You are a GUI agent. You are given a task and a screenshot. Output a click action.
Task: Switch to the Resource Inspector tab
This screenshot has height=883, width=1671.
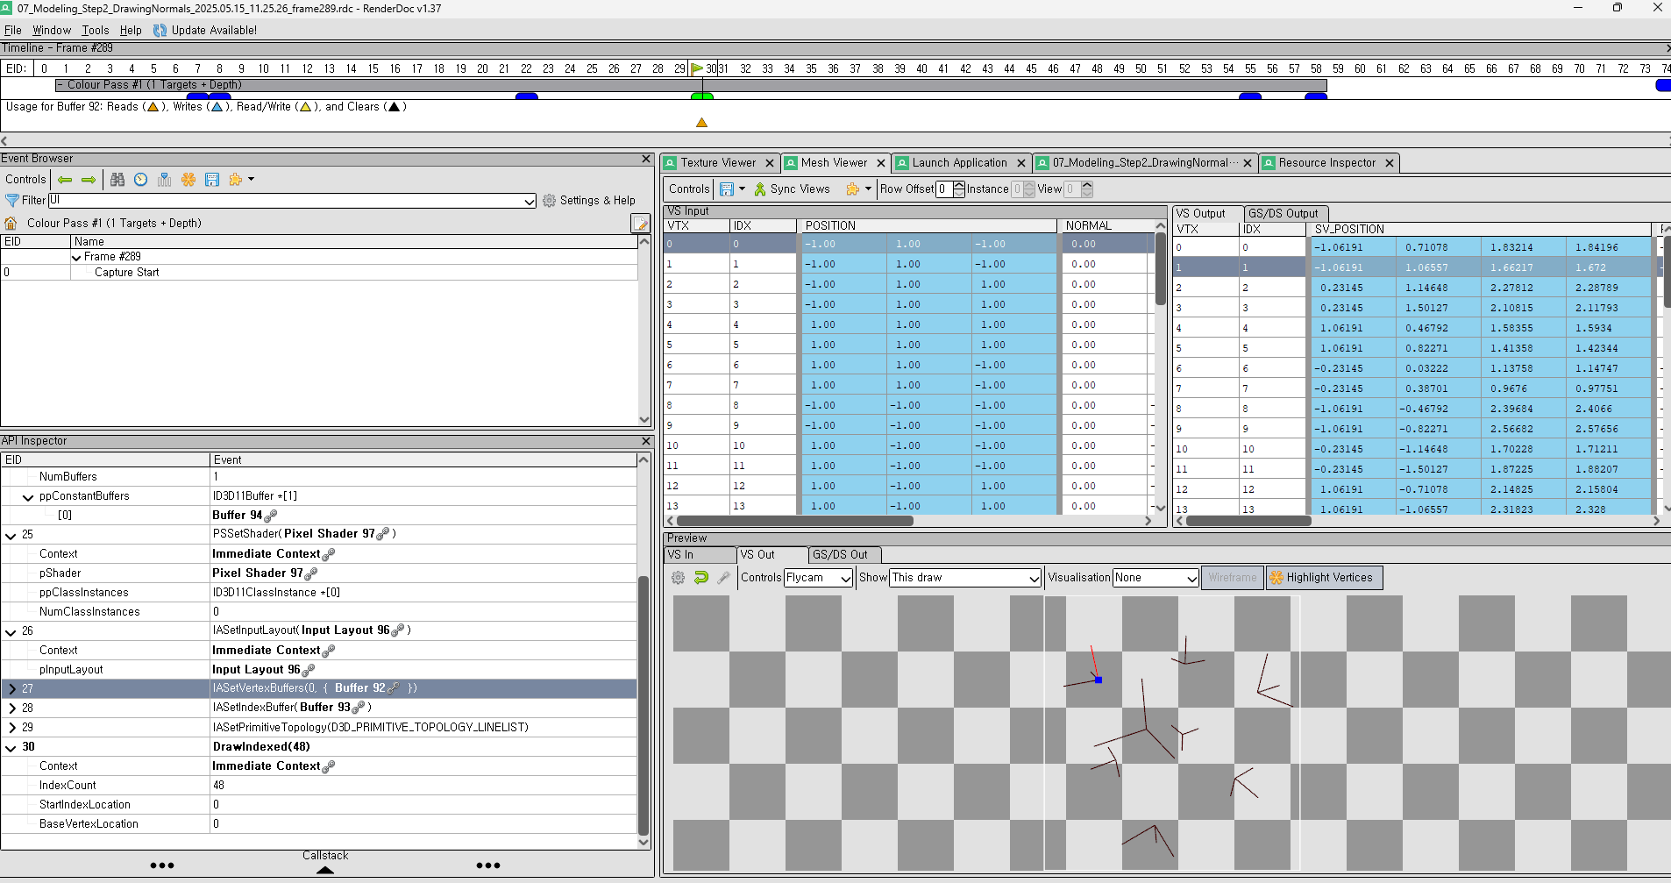(1327, 163)
